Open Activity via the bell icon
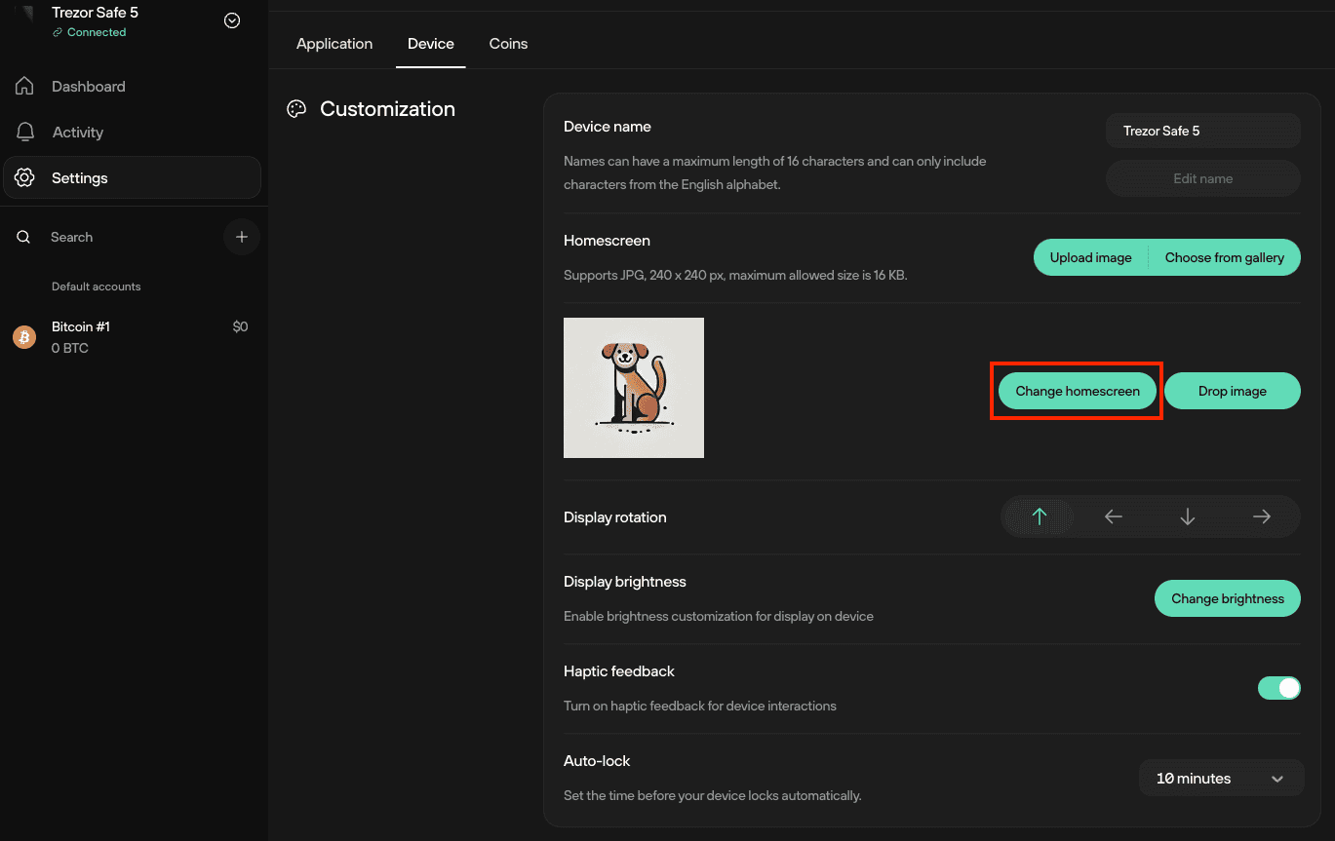This screenshot has height=841, width=1335. point(25,132)
